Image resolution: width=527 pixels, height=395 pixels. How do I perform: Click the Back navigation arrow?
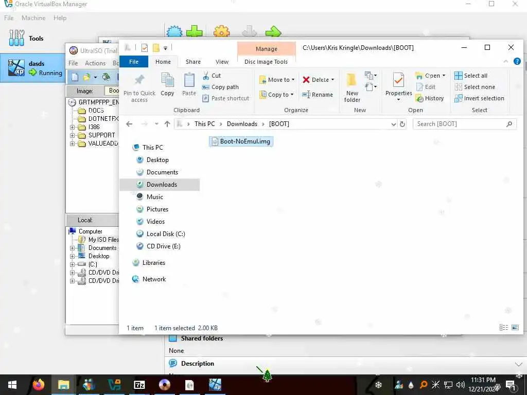129,124
